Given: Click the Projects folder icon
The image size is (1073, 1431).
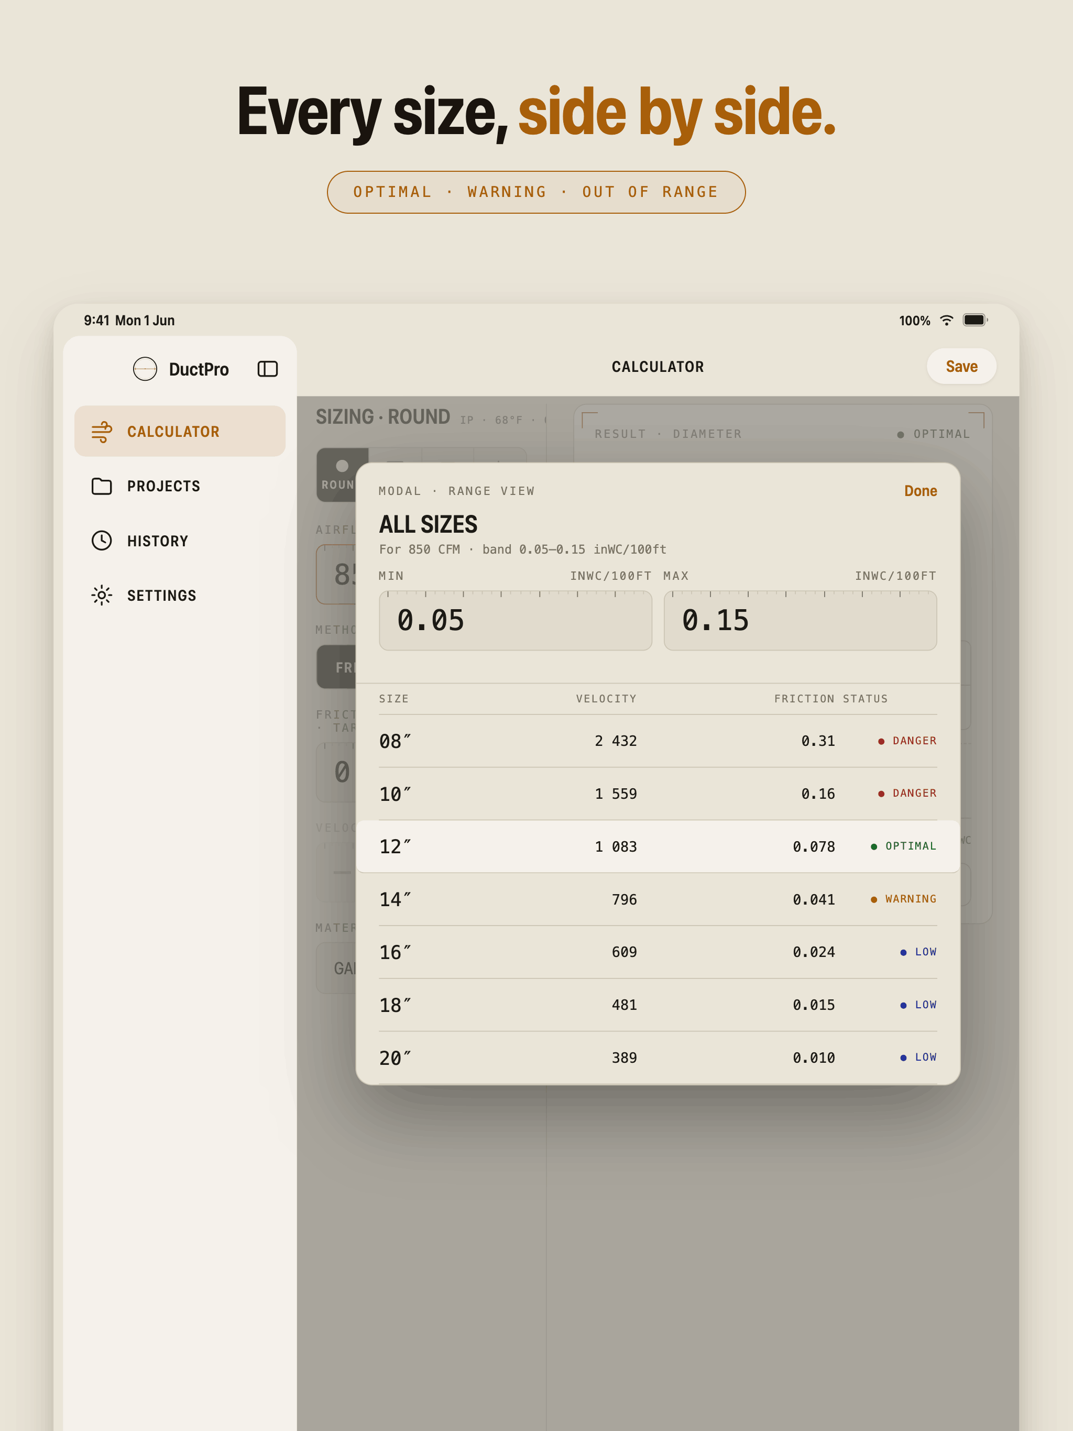Looking at the screenshot, I should (x=102, y=486).
